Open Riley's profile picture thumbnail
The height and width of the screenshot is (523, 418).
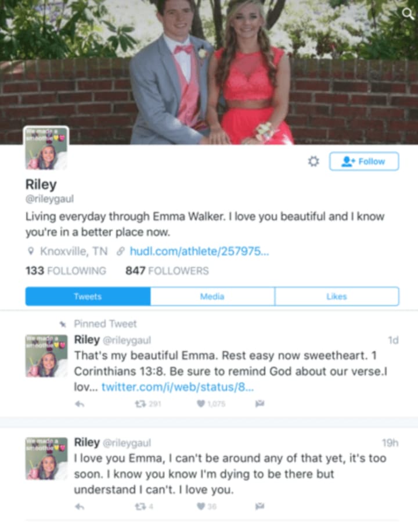[46, 148]
